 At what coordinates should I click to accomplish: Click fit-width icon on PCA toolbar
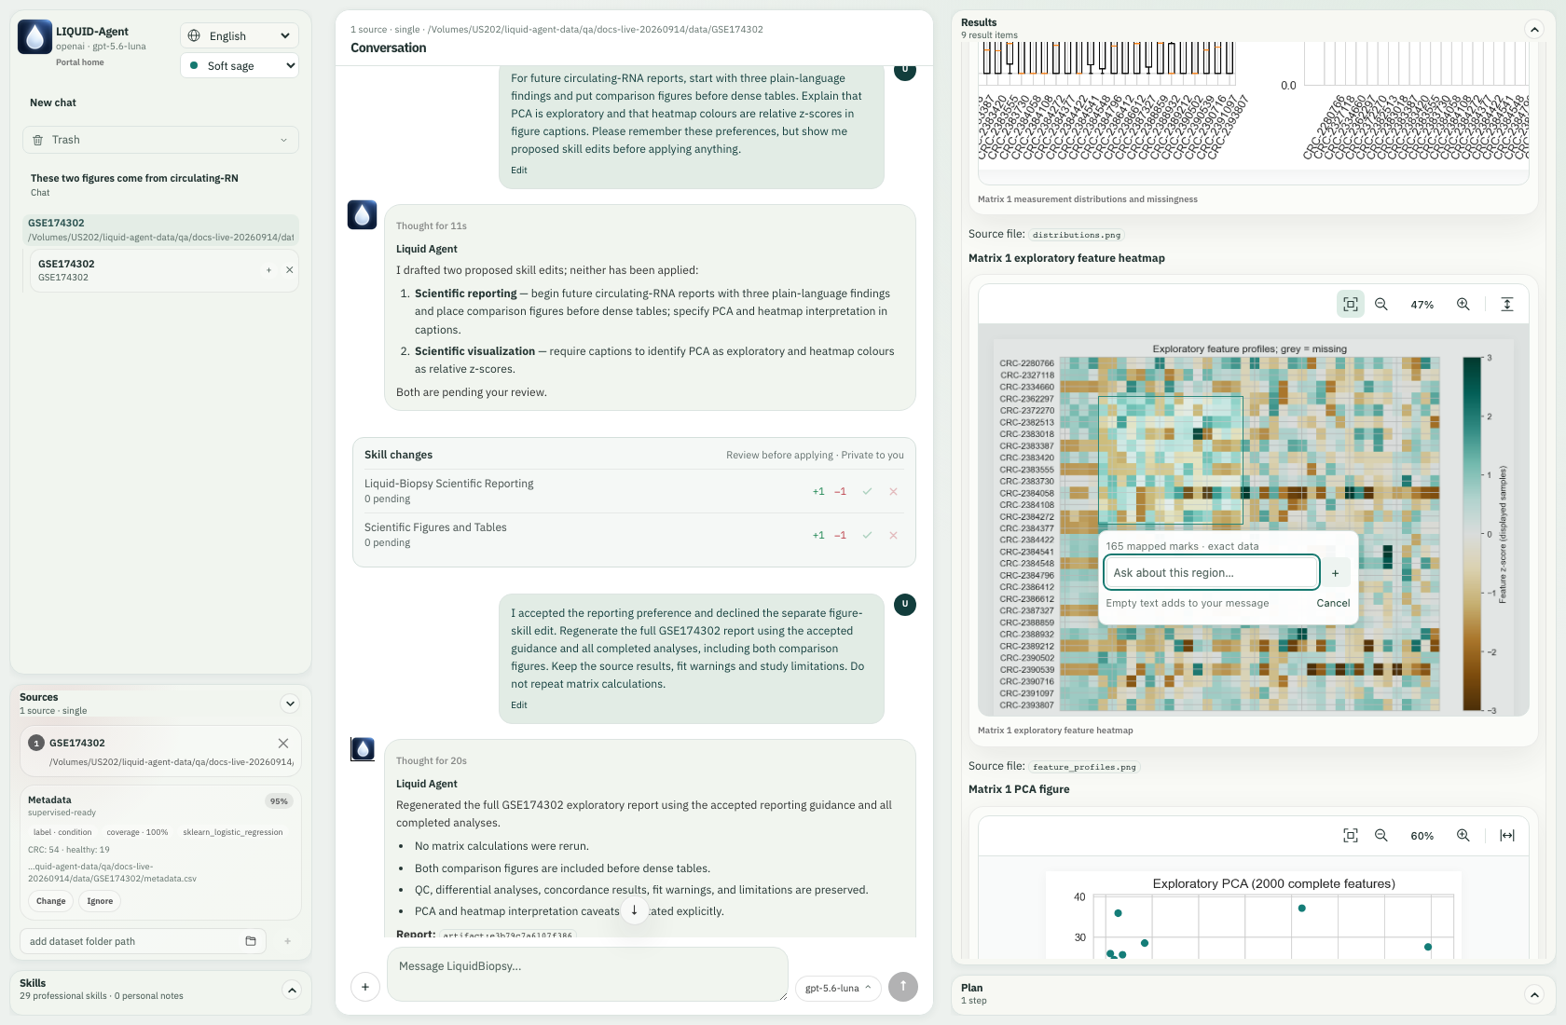[x=1507, y=835]
